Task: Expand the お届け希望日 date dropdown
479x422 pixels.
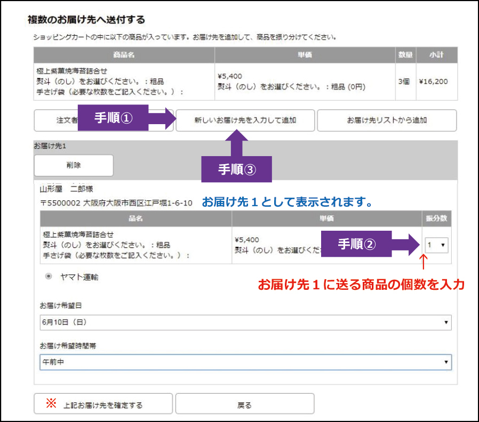Action: click(245, 322)
